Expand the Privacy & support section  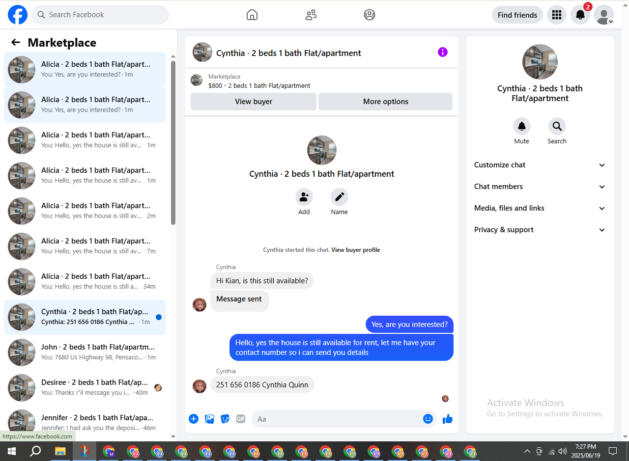click(540, 230)
